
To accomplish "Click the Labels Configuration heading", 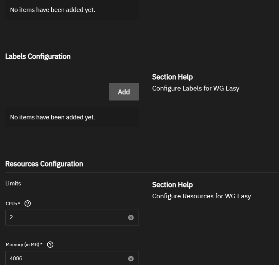I will [x=38, y=56].
